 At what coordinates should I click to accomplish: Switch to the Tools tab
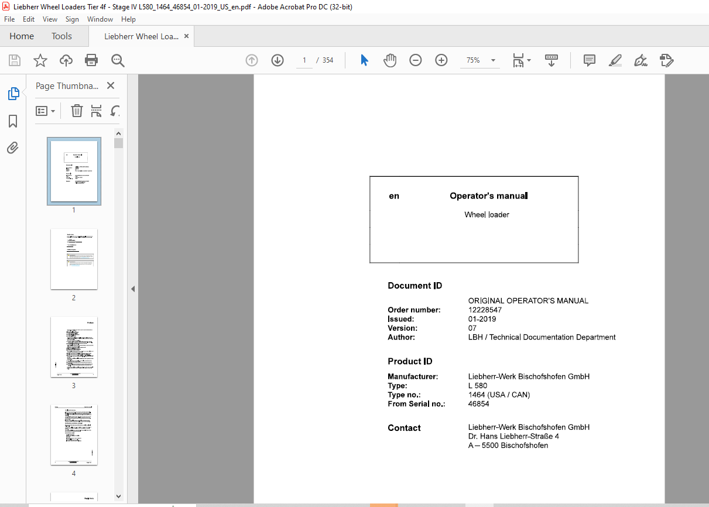pos(61,36)
